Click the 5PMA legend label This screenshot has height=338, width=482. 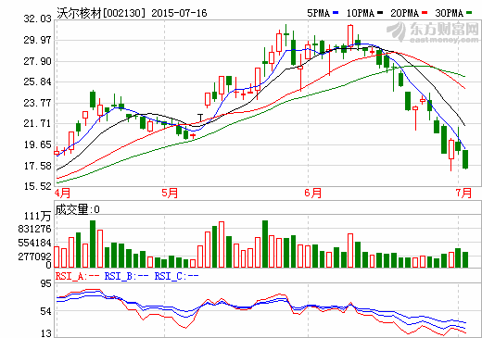pyautogui.click(x=318, y=13)
